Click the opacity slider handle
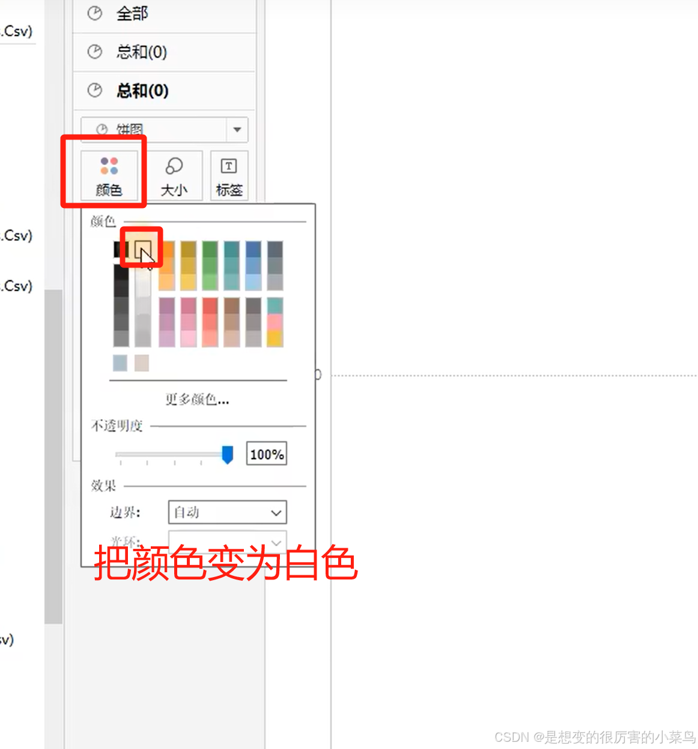 coord(227,454)
